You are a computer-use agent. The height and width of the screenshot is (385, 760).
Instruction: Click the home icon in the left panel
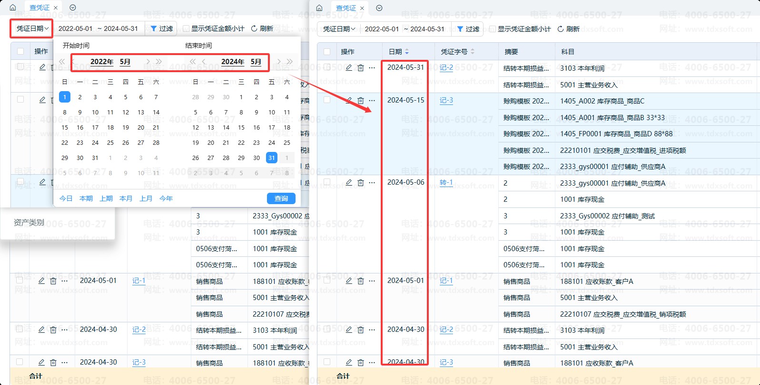13,8
